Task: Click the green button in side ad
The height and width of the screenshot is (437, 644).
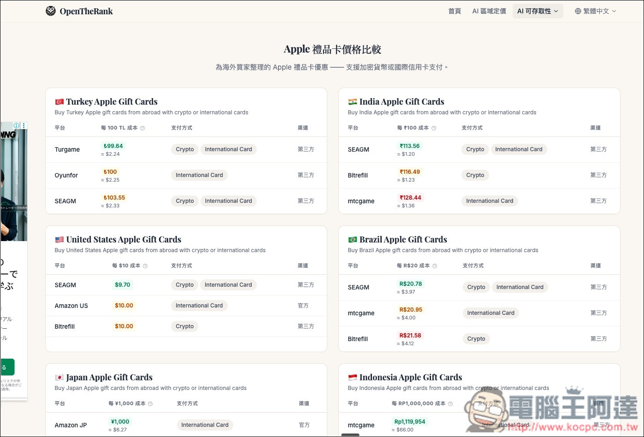Action: pos(7,367)
